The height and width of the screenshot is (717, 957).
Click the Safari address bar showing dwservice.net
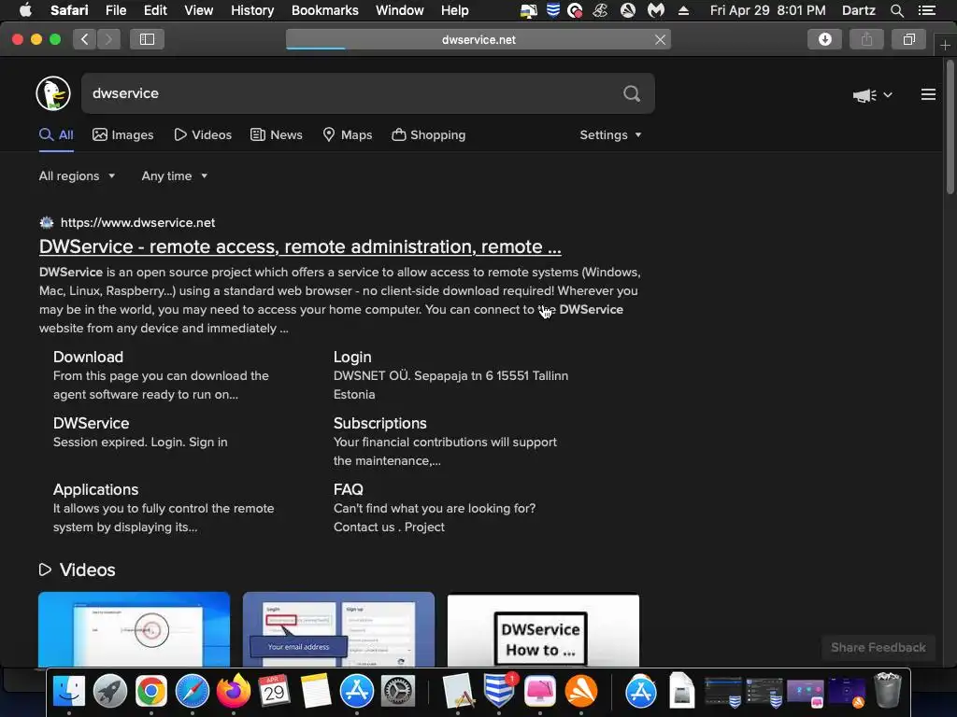(x=478, y=39)
